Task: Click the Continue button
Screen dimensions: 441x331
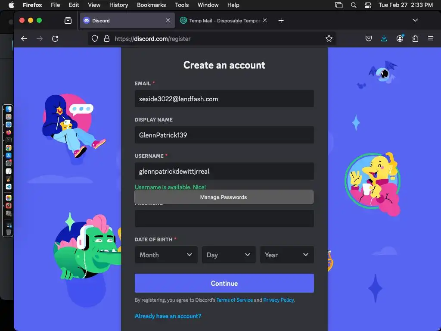Action: 224,283
